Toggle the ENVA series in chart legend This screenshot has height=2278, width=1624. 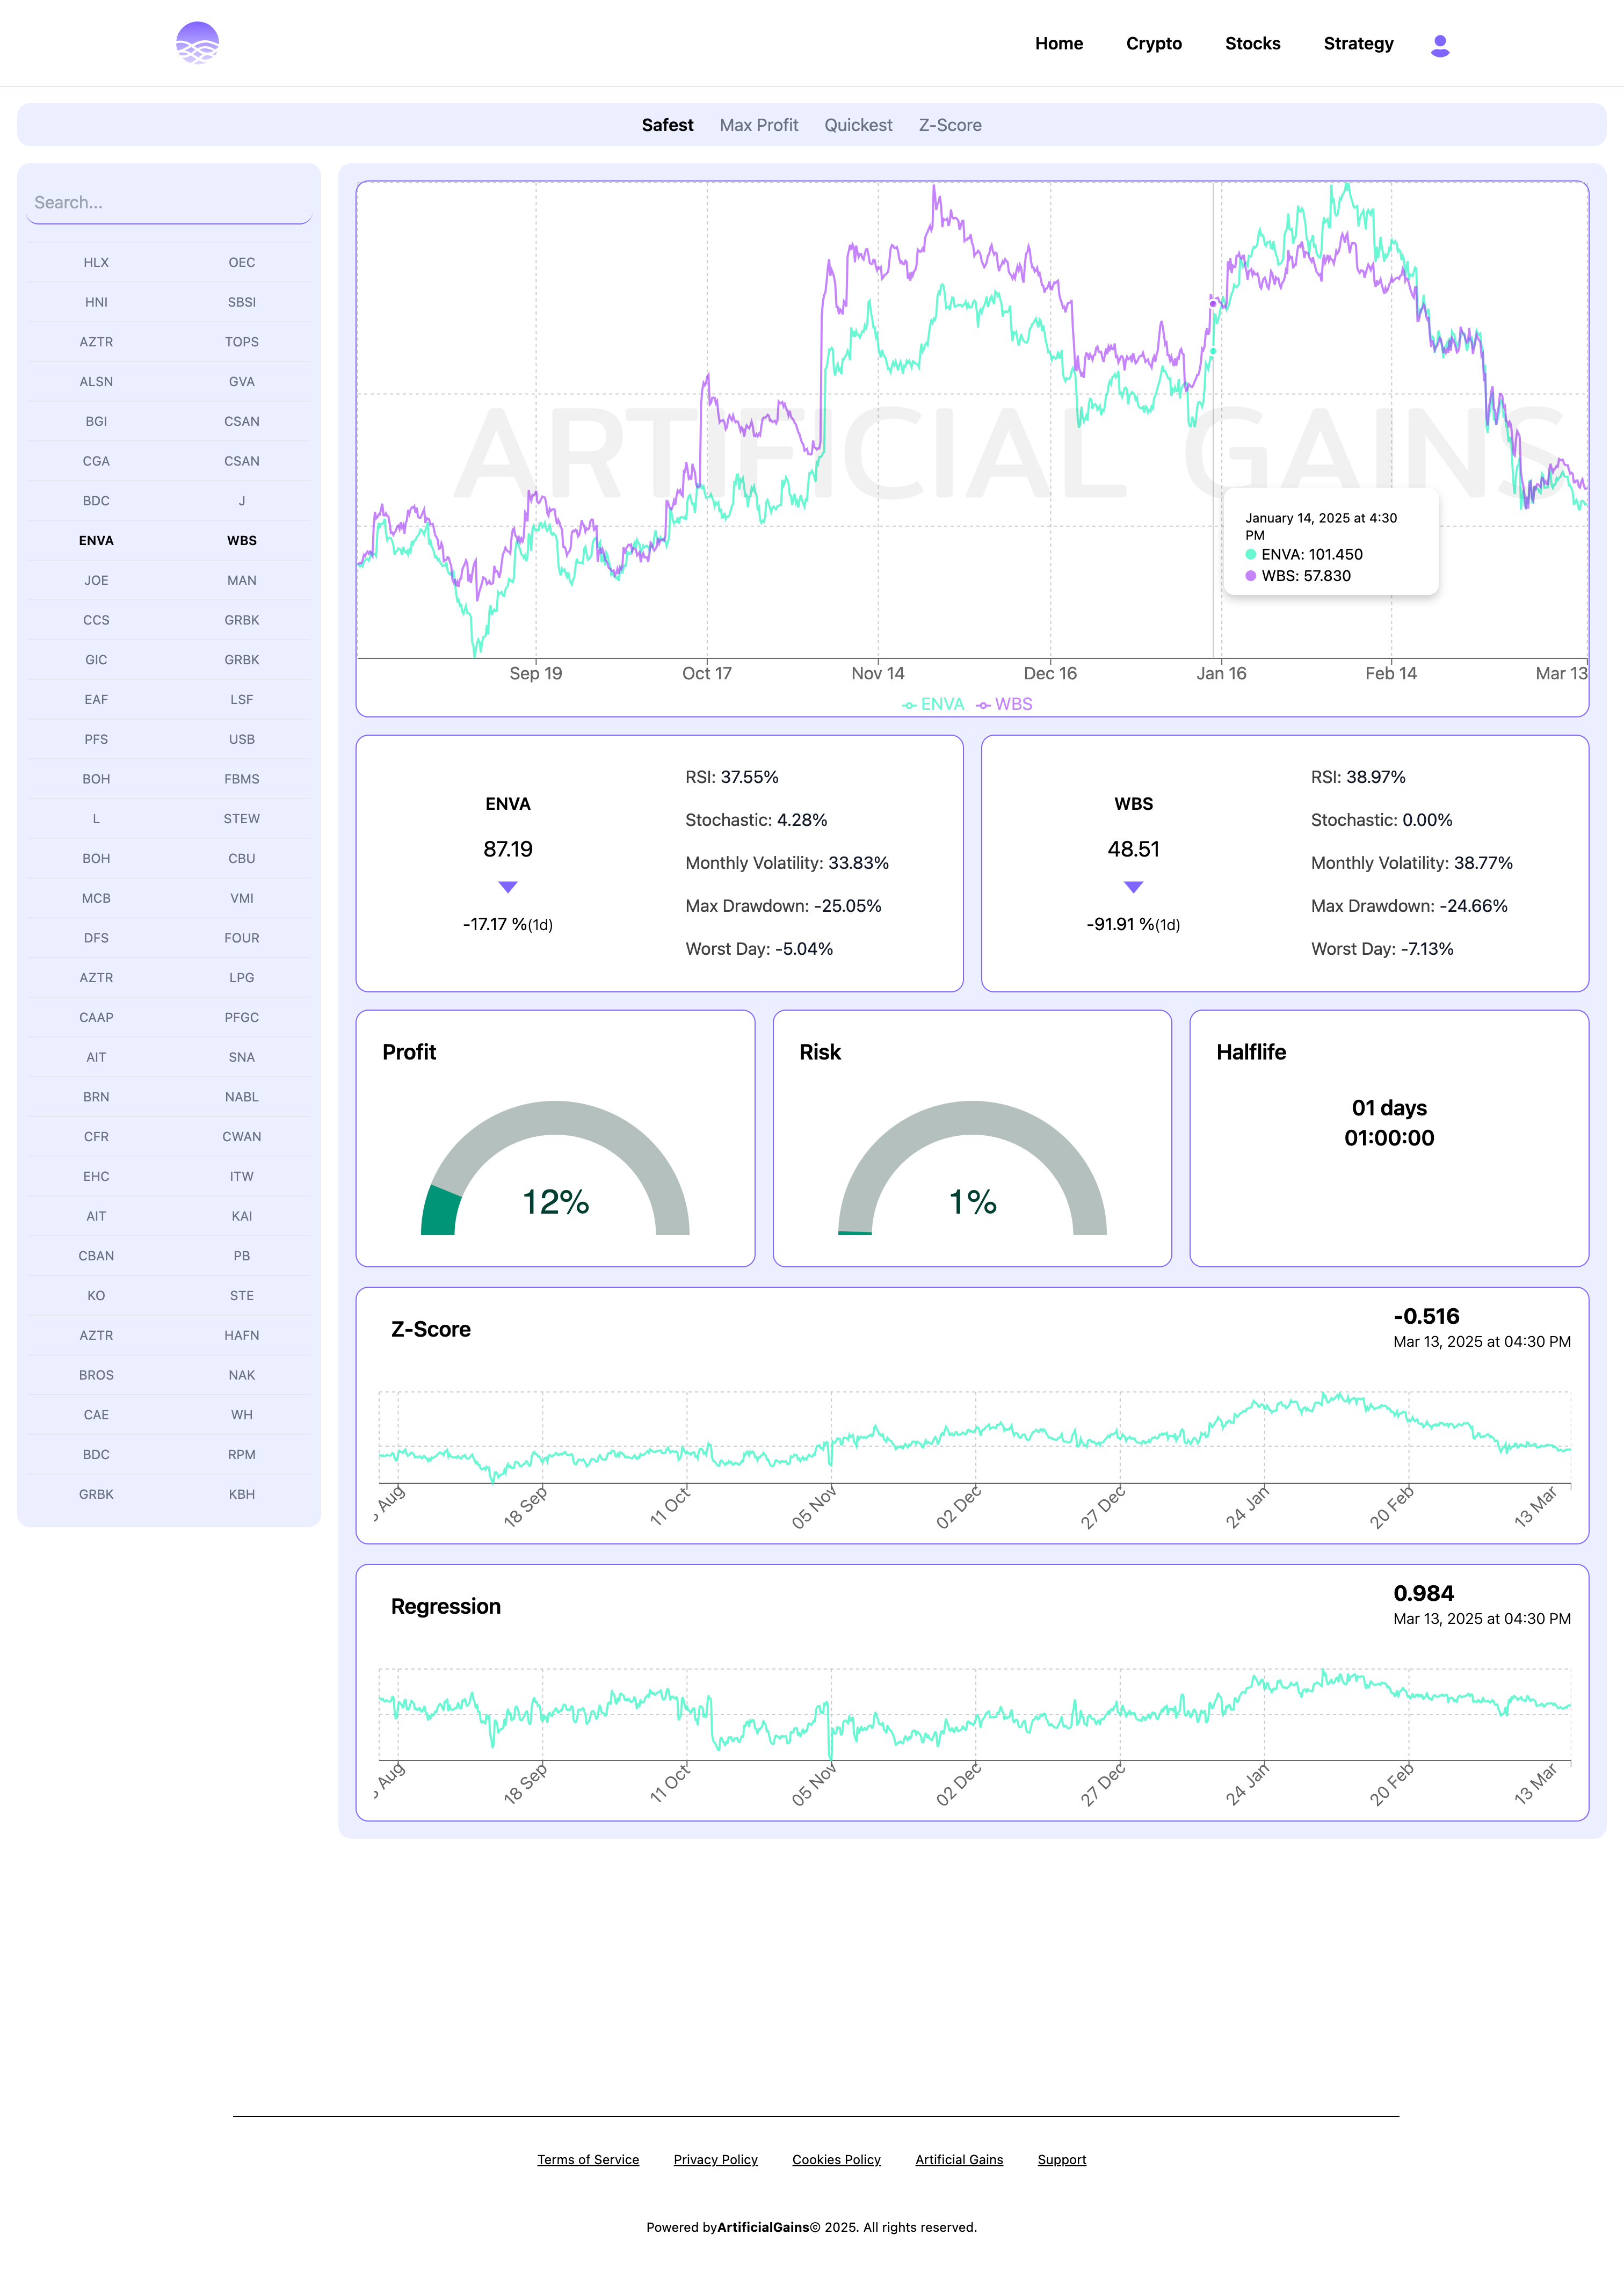(933, 704)
